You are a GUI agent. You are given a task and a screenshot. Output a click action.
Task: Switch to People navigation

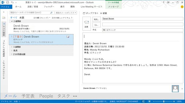point(46,96)
